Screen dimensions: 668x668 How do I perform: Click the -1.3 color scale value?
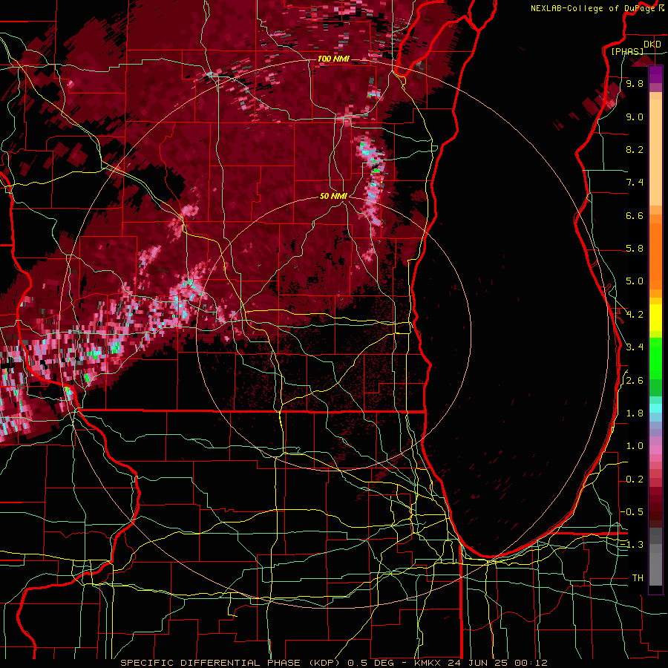(632, 546)
